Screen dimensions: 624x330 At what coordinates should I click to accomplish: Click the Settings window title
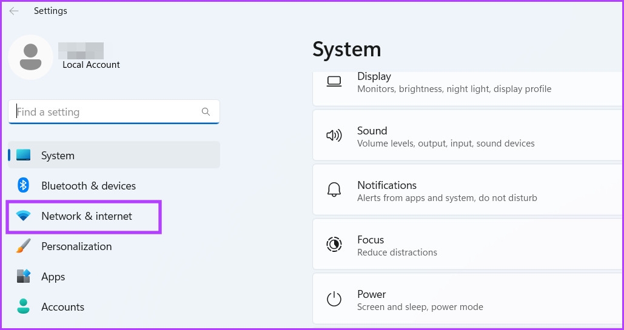pos(50,11)
